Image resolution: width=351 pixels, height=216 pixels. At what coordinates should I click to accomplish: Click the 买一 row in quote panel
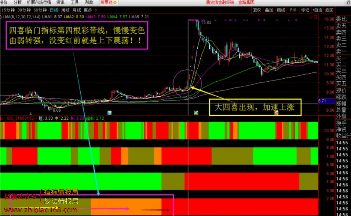pyautogui.click(x=341, y=58)
